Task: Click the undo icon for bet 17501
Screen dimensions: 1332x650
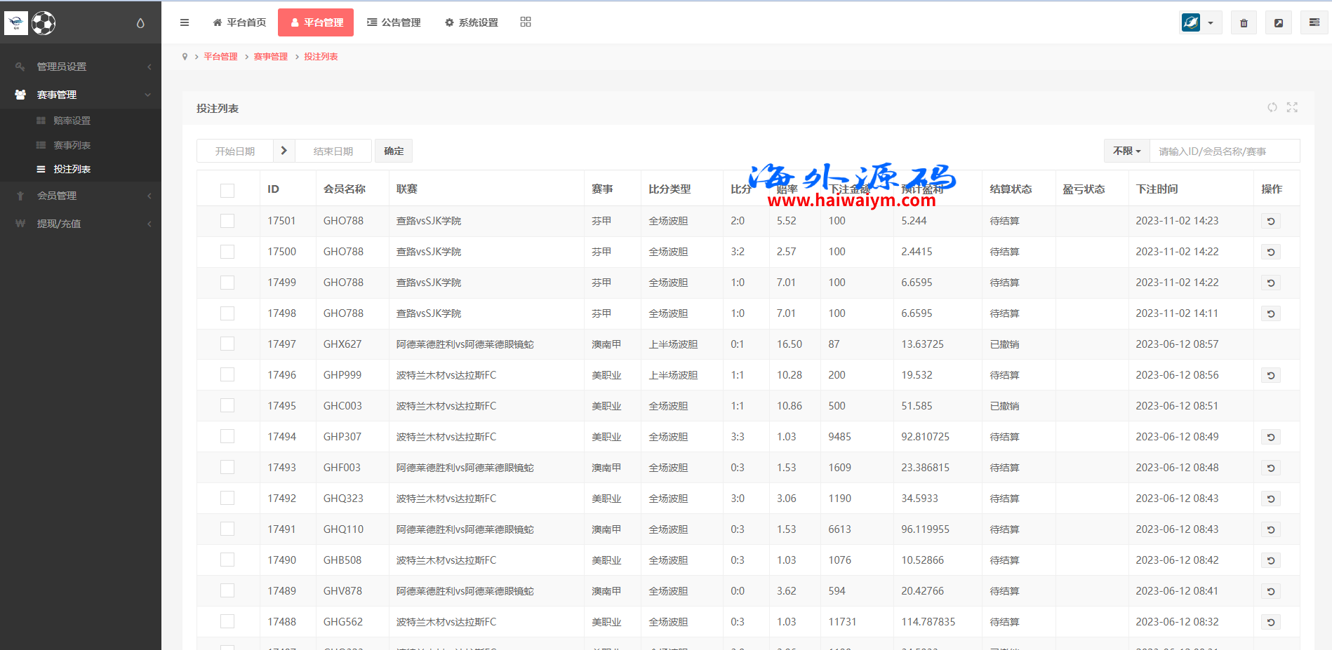Action: click(x=1270, y=221)
